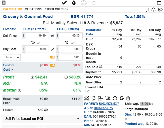The height and width of the screenshot is (128, 164).
Task: Click the Google search G icon
Action: (122, 98)
